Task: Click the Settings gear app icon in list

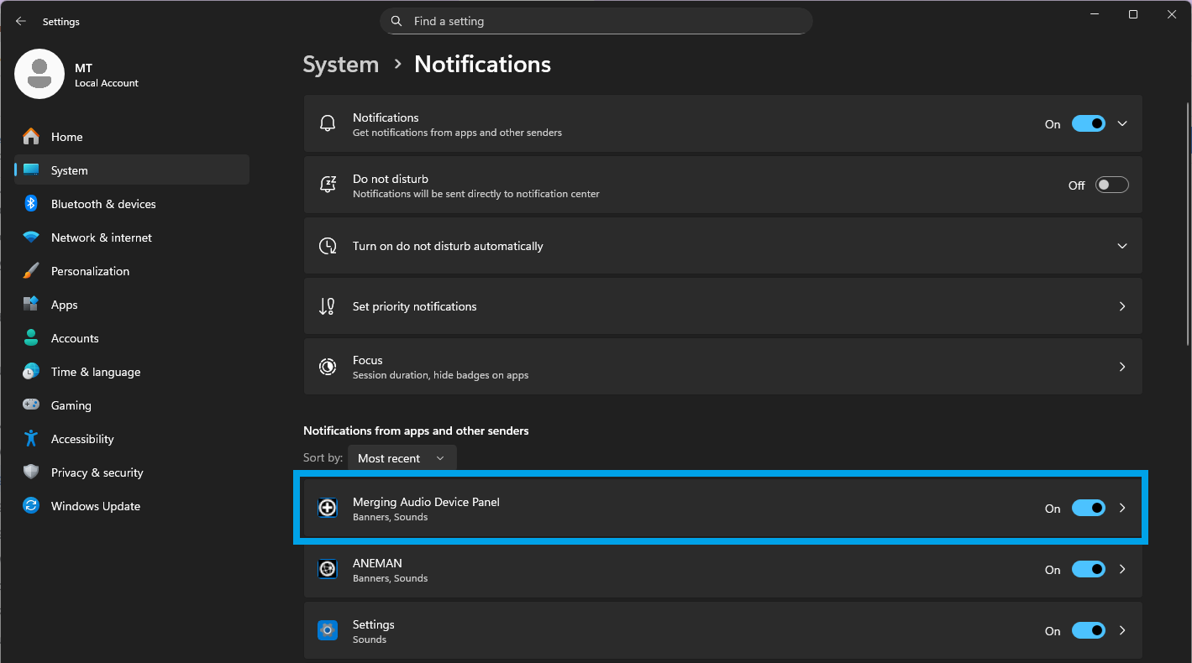Action: pyautogui.click(x=328, y=630)
